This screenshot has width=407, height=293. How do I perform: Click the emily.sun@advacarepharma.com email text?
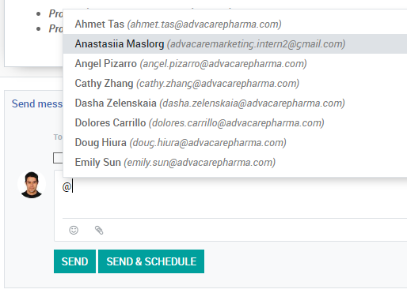point(200,163)
